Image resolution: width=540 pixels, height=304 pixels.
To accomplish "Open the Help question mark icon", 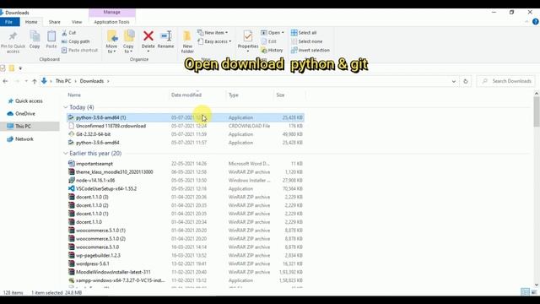I will [x=536, y=22].
